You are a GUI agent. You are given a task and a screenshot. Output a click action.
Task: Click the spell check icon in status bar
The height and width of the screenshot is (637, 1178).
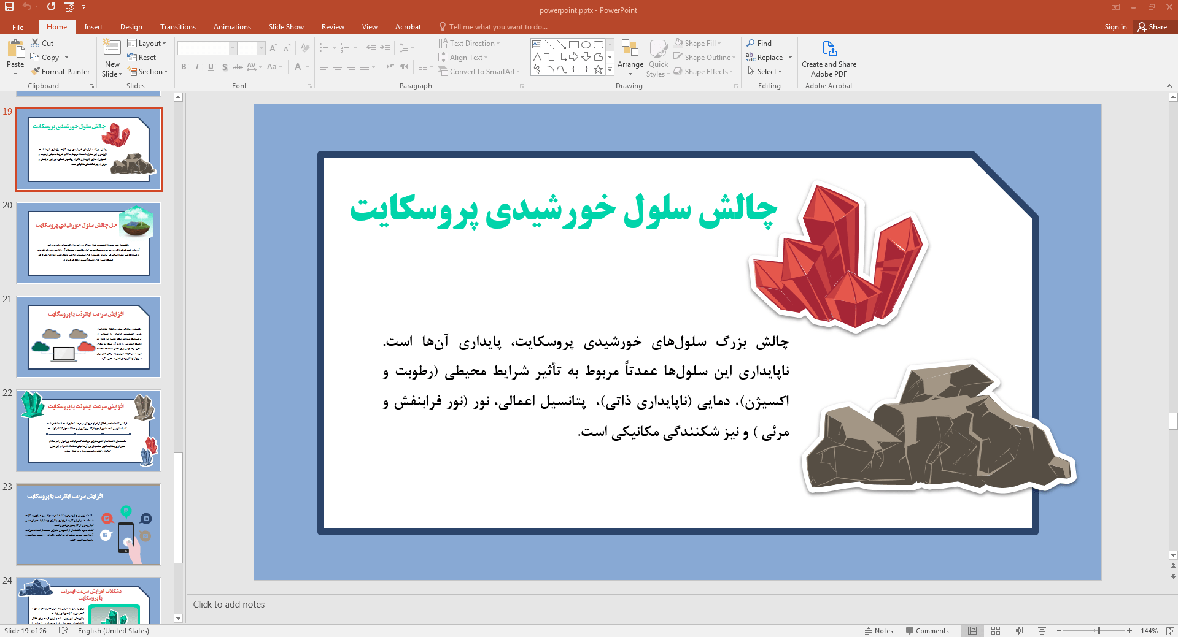(x=63, y=630)
